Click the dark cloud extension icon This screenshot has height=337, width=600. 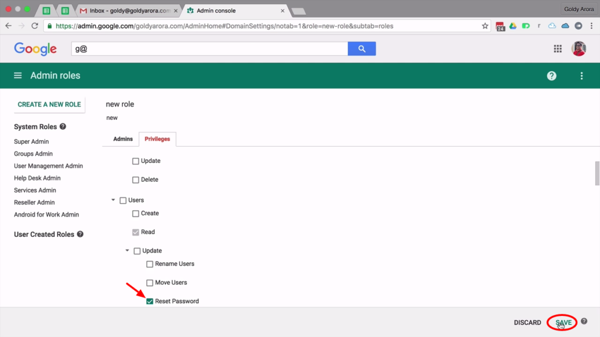point(565,26)
